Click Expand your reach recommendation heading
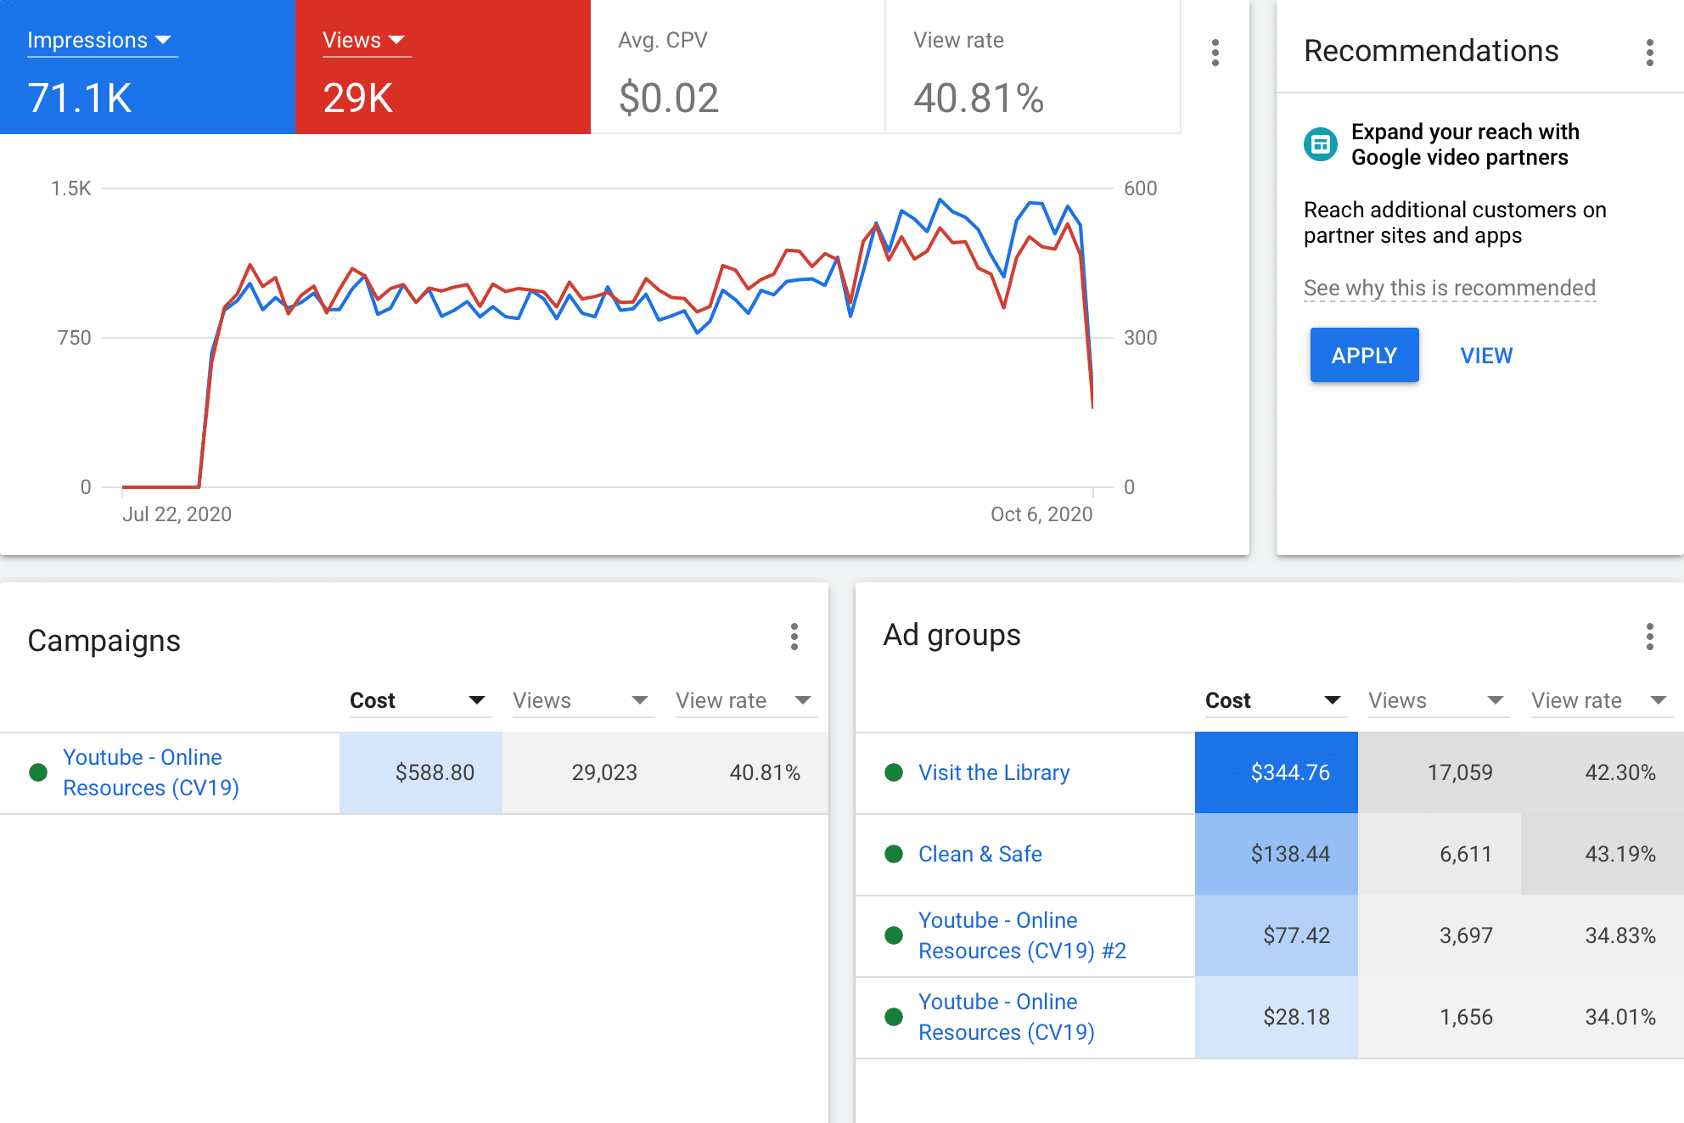Image resolution: width=1684 pixels, height=1123 pixels. coord(1465,144)
